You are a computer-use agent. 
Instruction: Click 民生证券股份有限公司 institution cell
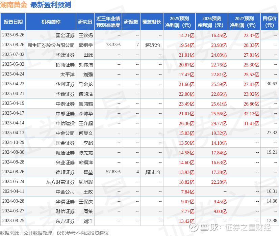pos(51,45)
